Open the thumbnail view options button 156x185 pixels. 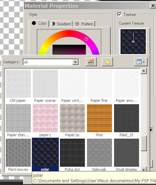pyautogui.click(x=141, y=62)
